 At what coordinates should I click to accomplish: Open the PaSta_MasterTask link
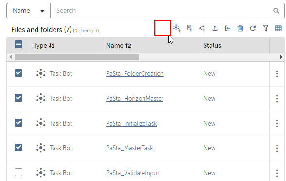tap(129, 148)
